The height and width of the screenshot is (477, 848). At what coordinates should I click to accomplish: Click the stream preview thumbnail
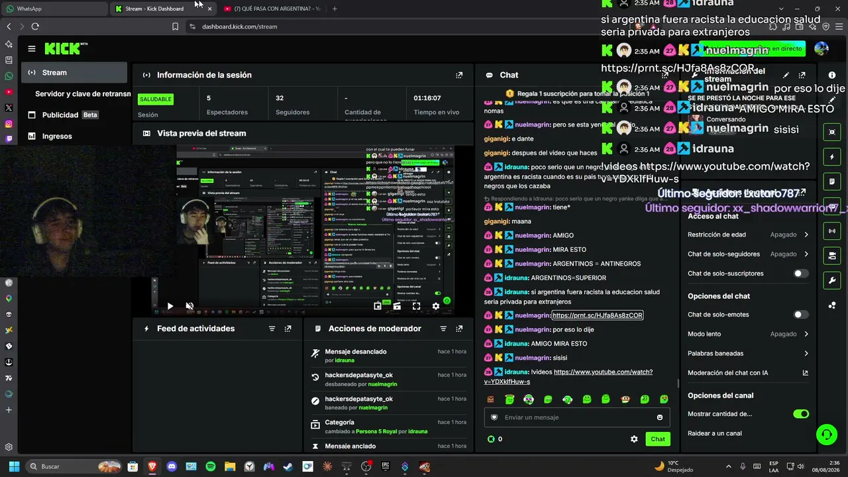(x=303, y=230)
